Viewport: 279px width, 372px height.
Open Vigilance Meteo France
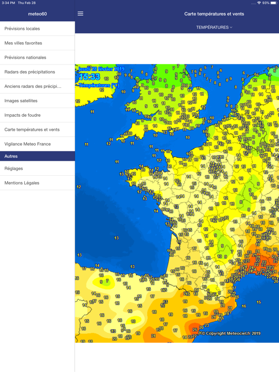point(37,144)
